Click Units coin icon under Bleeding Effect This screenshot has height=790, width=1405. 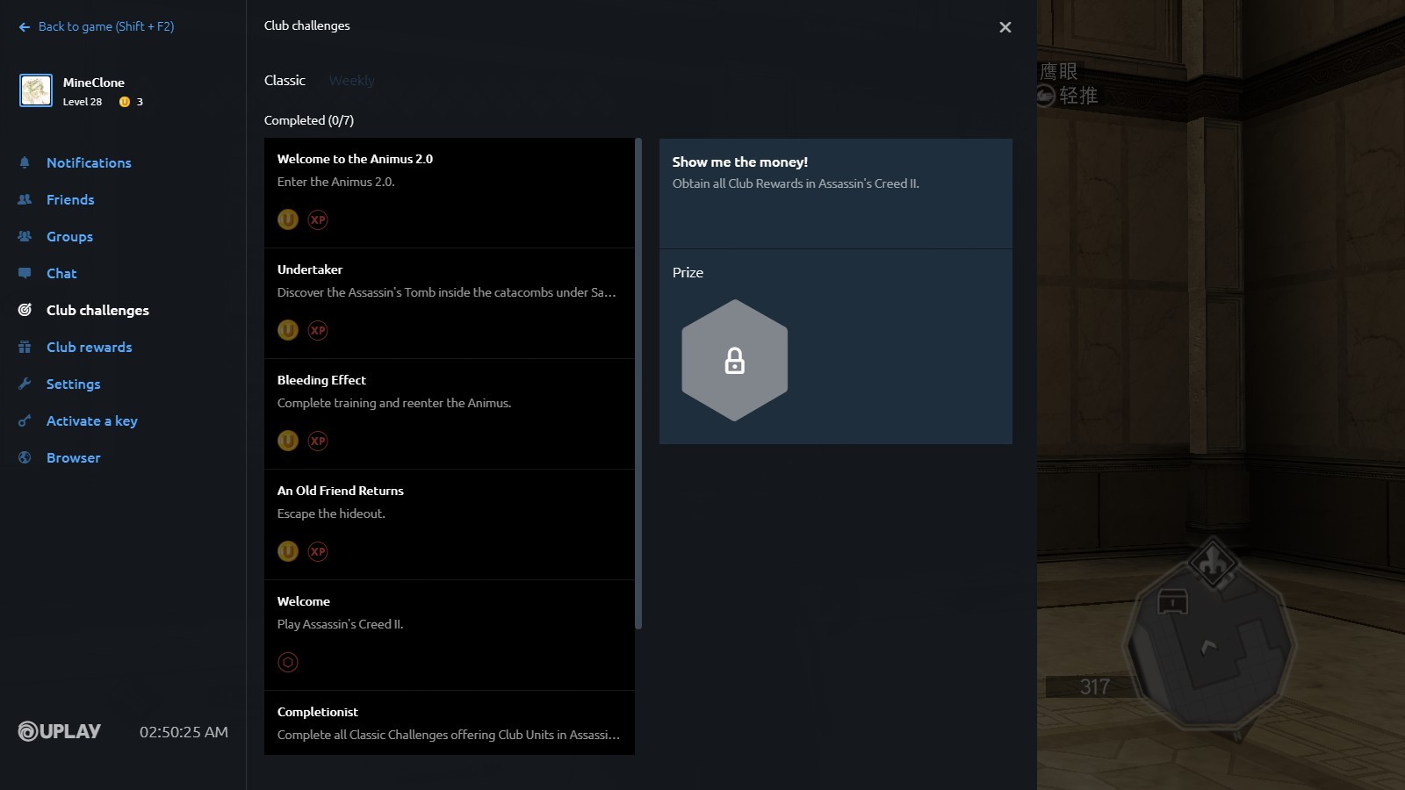288,441
